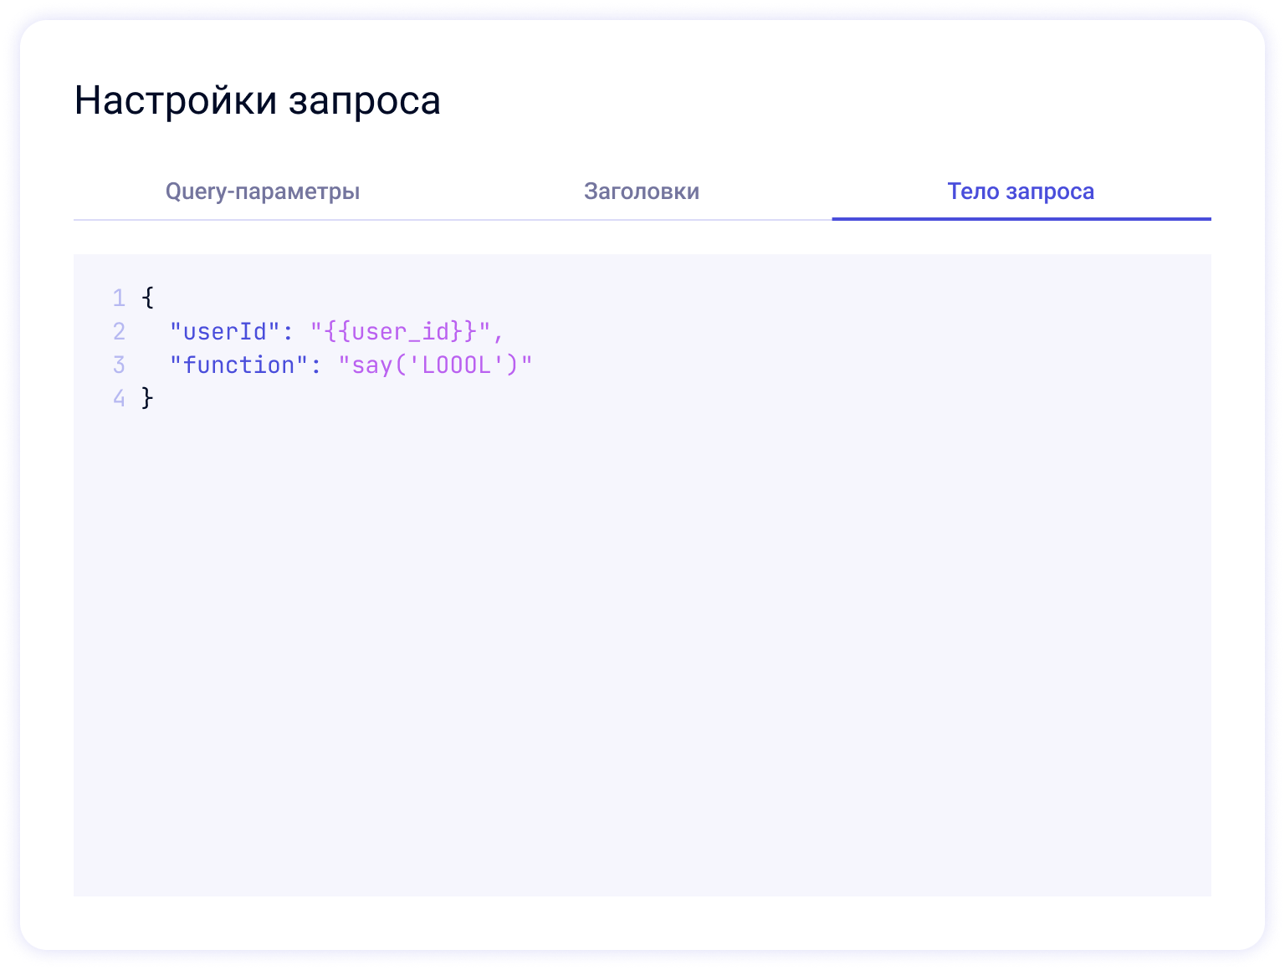Click line number 1 in editor gutter
Screen dimensions: 1285x970
point(119,299)
